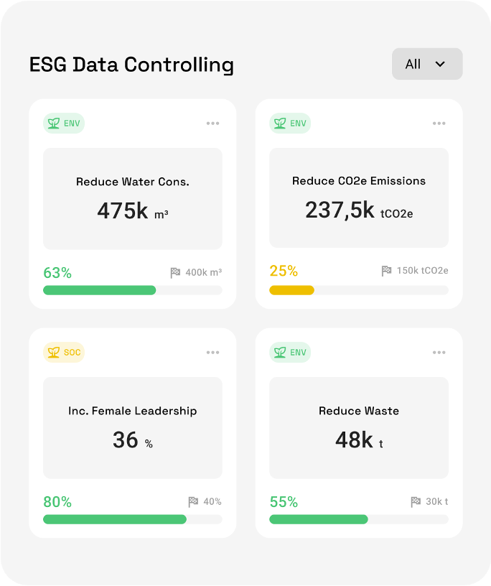This screenshot has height=586, width=491.
Task: Select the 237,5k tCO2e emissions tile
Action: [359, 197]
